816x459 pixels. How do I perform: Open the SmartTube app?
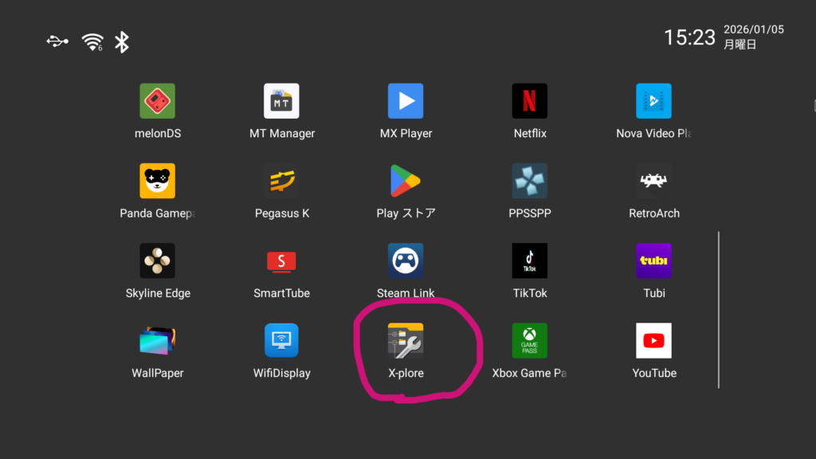click(281, 261)
